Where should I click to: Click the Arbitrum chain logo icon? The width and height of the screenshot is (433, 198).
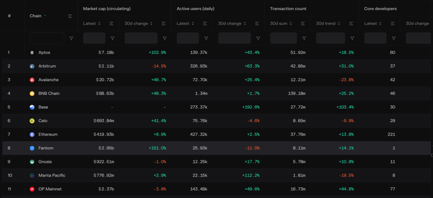coord(32,66)
